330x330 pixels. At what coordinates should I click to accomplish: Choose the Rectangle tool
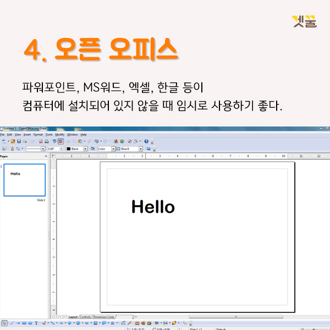[24, 323]
